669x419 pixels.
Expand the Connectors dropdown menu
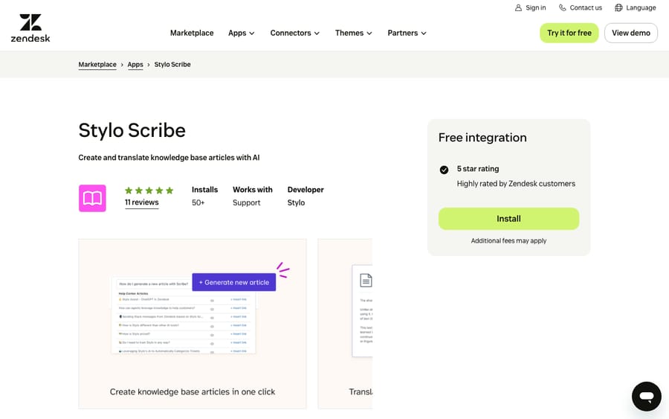[x=294, y=33]
